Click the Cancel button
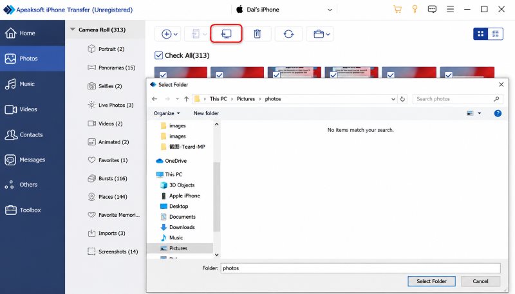This screenshot has height=294, width=515. click(x=480, y=281)
